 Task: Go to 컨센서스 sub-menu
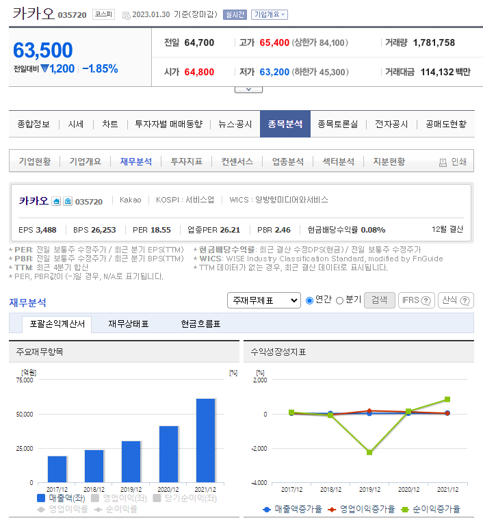[237, 161]
